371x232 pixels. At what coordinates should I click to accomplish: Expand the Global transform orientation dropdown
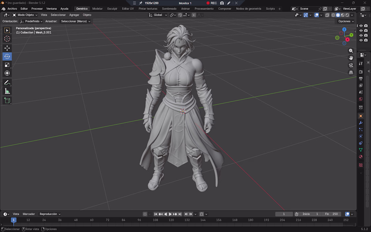point(158,15)
